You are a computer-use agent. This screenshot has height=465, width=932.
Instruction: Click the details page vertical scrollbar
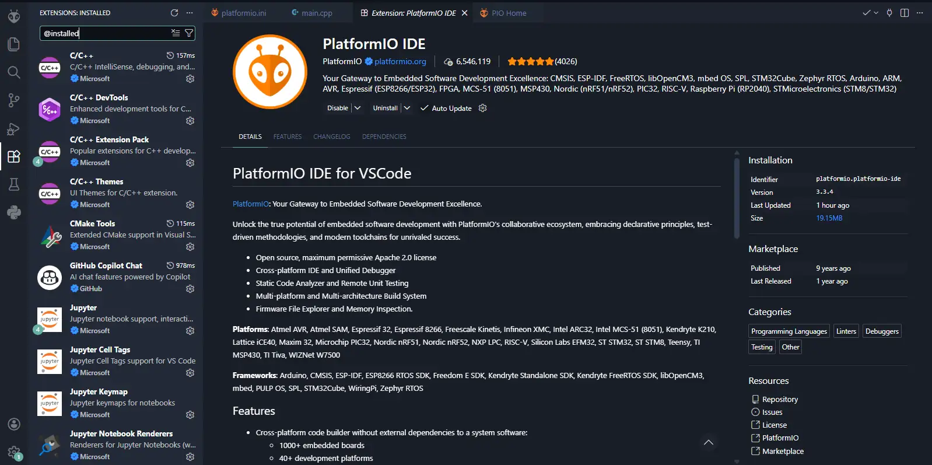coord(737,198)
